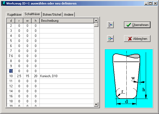Cancel with the Abbrechen button

pyautogui.click(x=137, y=39)
